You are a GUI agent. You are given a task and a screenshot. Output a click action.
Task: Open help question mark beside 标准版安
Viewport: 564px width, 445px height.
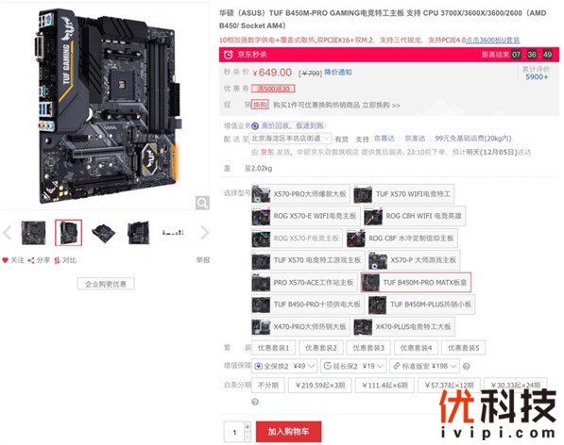coord(466,367)
